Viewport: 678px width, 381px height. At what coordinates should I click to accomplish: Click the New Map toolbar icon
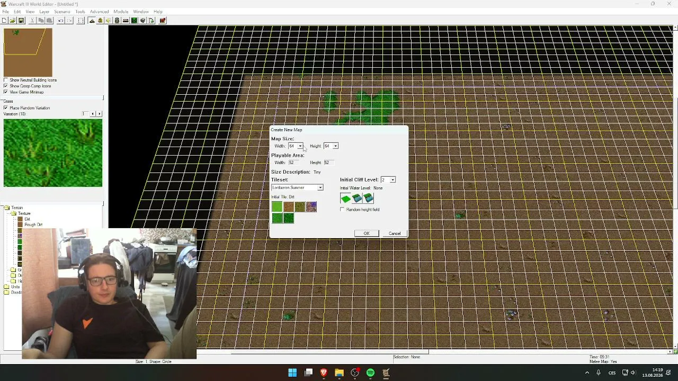point(4,21)
